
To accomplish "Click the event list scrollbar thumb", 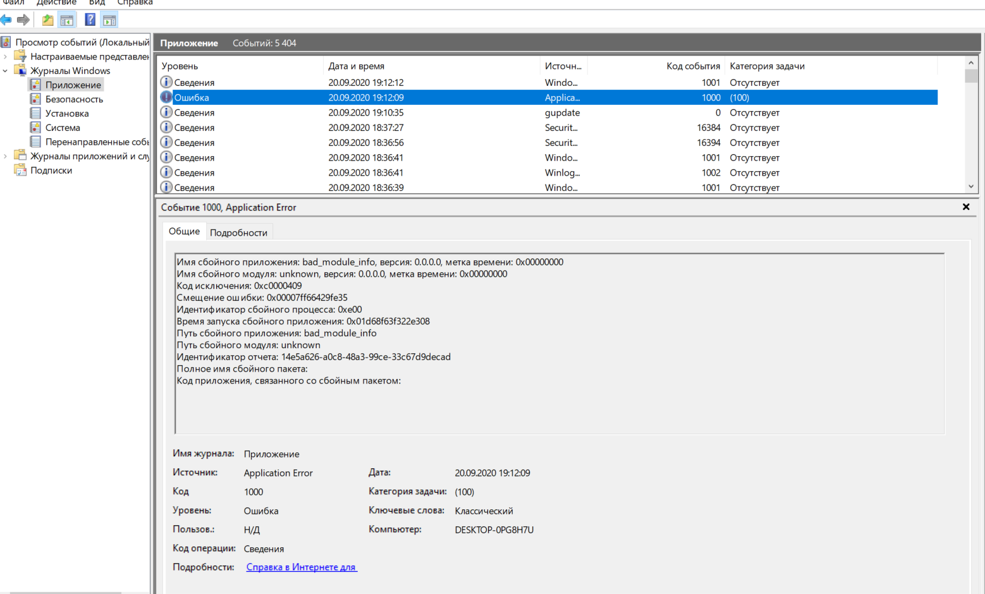I will click(971, 76).
